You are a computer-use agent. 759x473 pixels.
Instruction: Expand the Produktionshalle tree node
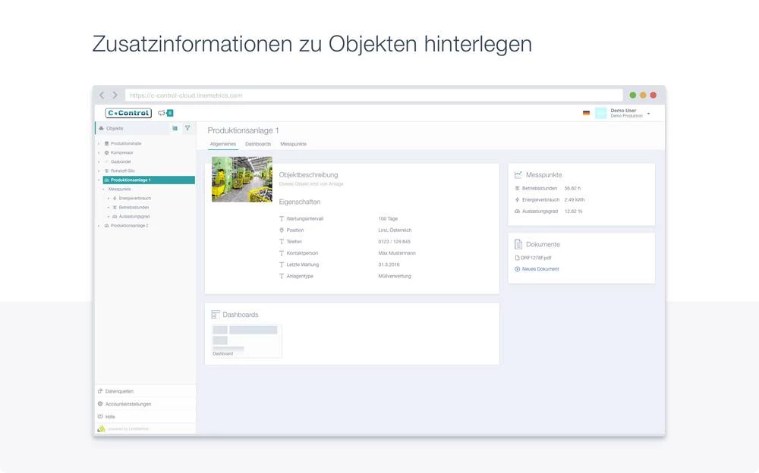pos(99,143)
